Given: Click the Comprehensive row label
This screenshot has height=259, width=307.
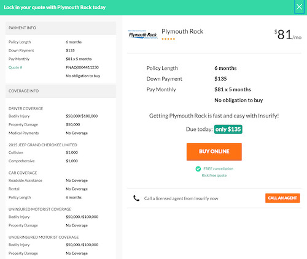Looking at the screenshot, I should pos(21,161).
